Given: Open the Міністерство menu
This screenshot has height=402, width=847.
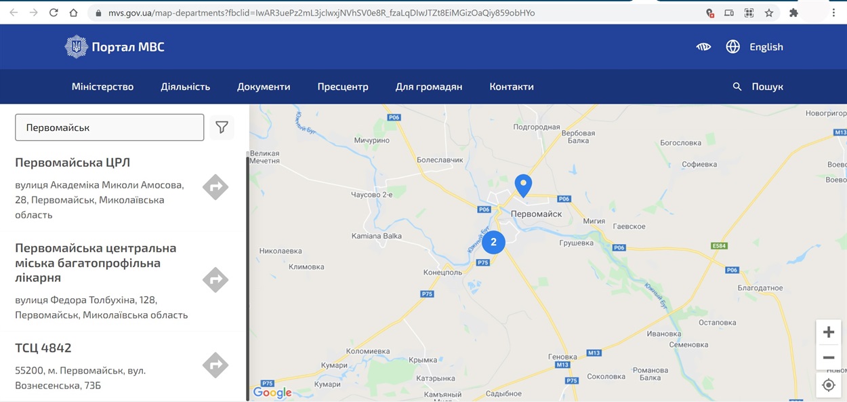Looking at the screenshot, I should [x=103, y=87].
